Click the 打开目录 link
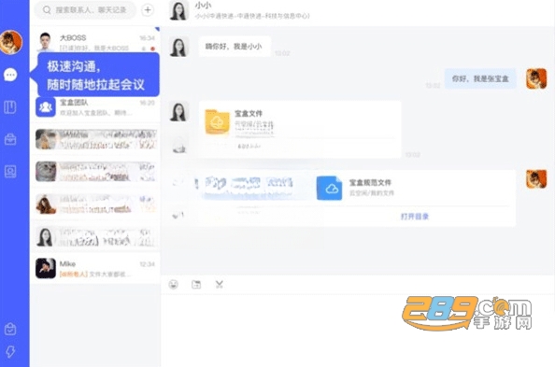The width and height of the screenshot is (555, 367). pos(415,217)
